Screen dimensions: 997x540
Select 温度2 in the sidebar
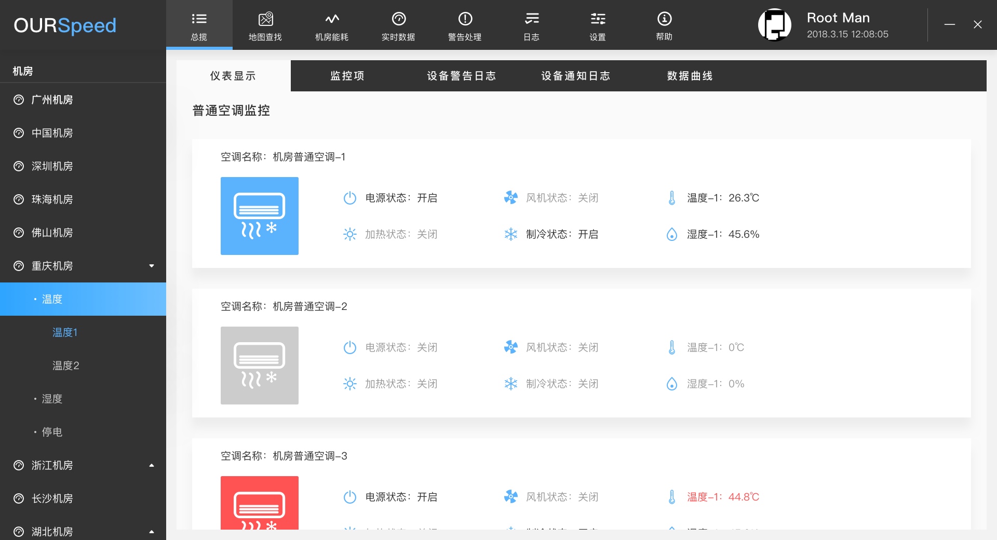66,366
